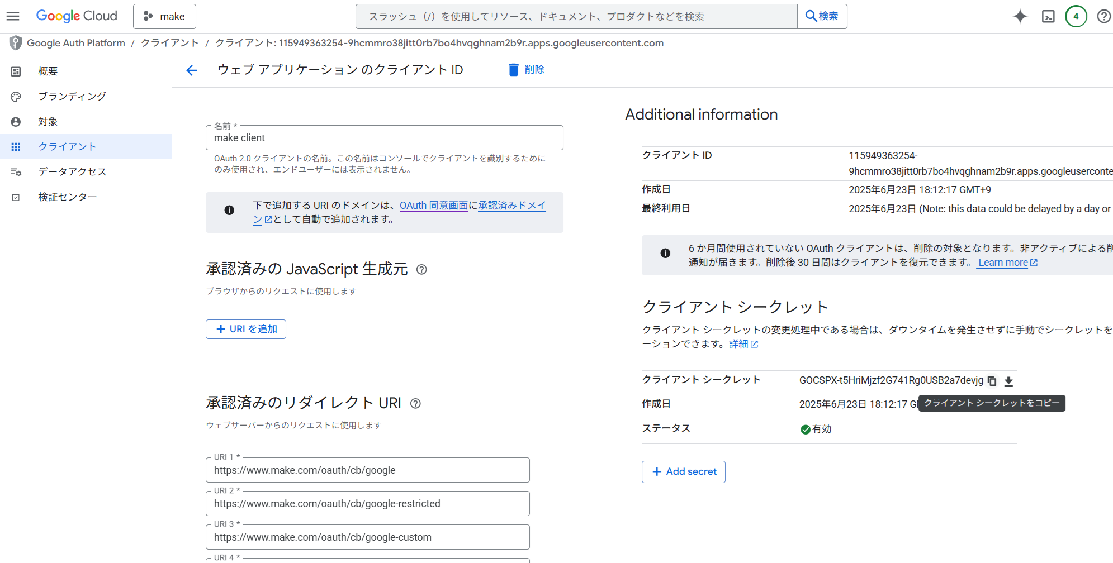Open the help question mark icon
Viewport: 1113px width, 563px height.
[x=1104, y=16]
